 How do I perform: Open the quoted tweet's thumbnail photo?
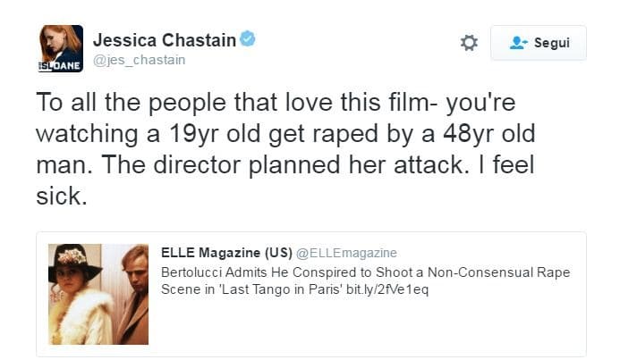(98, 294)
